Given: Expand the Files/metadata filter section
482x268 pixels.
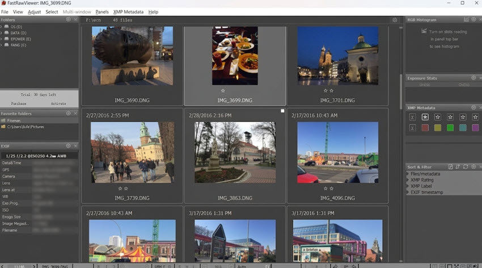Looking at the screenshot, I should pyautogui.click(x=408, y=174).
